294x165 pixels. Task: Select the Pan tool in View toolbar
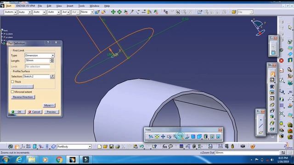click(163, 137)
